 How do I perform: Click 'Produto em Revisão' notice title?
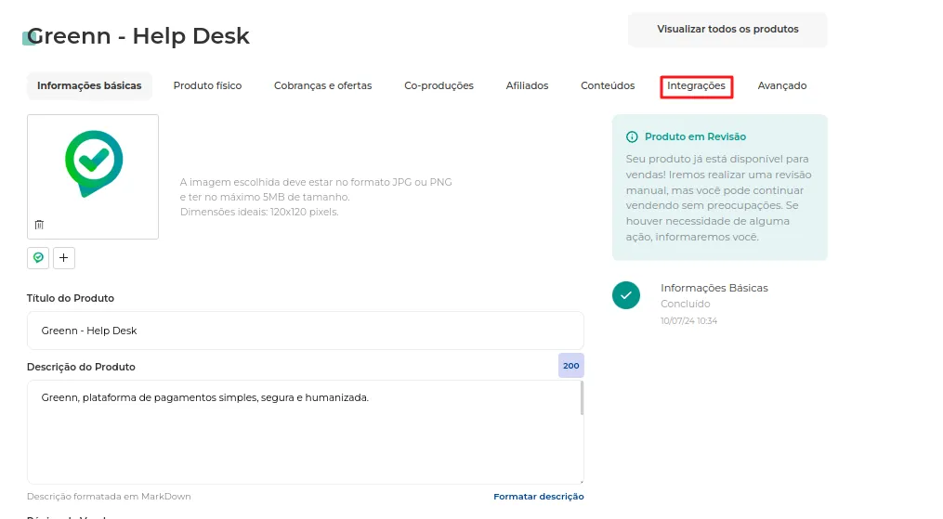tap(695, 137)
